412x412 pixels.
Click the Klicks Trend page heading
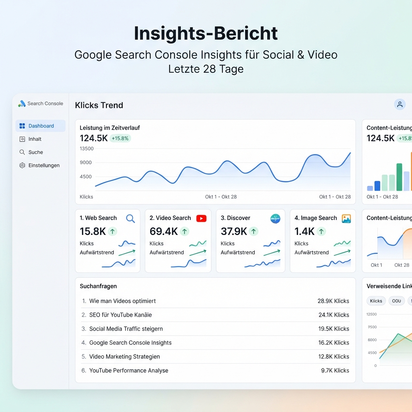click(x=99, y=105)
